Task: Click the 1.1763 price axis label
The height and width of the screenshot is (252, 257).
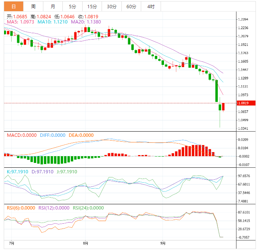Action: [243, 53]
